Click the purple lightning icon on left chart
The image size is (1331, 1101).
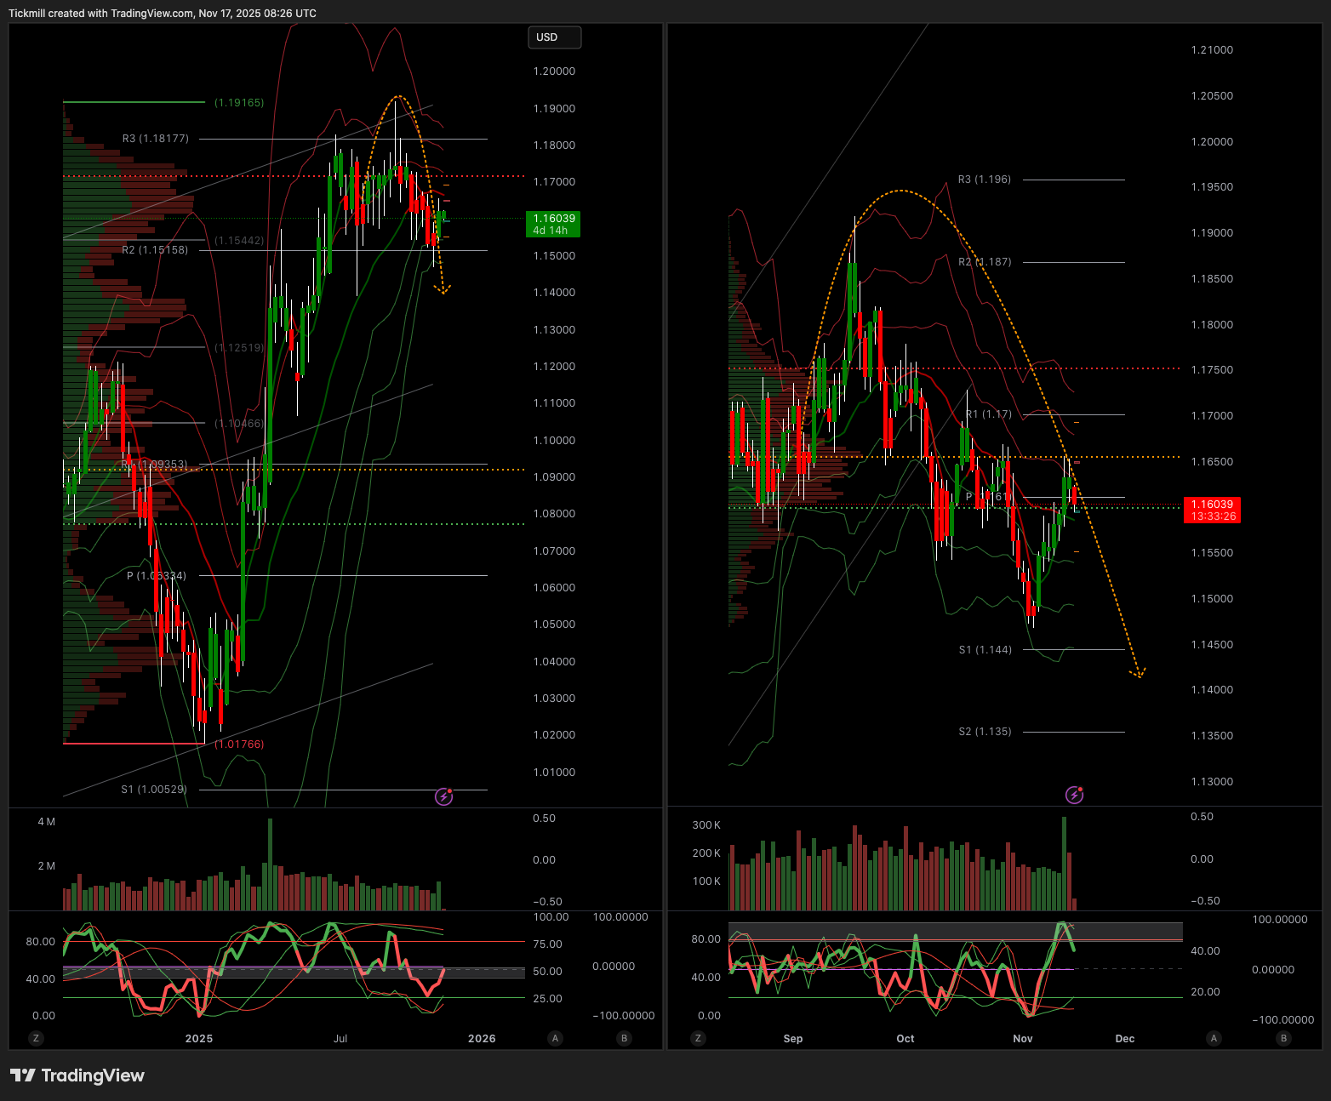pyautogui.click(x=443, y=796)
